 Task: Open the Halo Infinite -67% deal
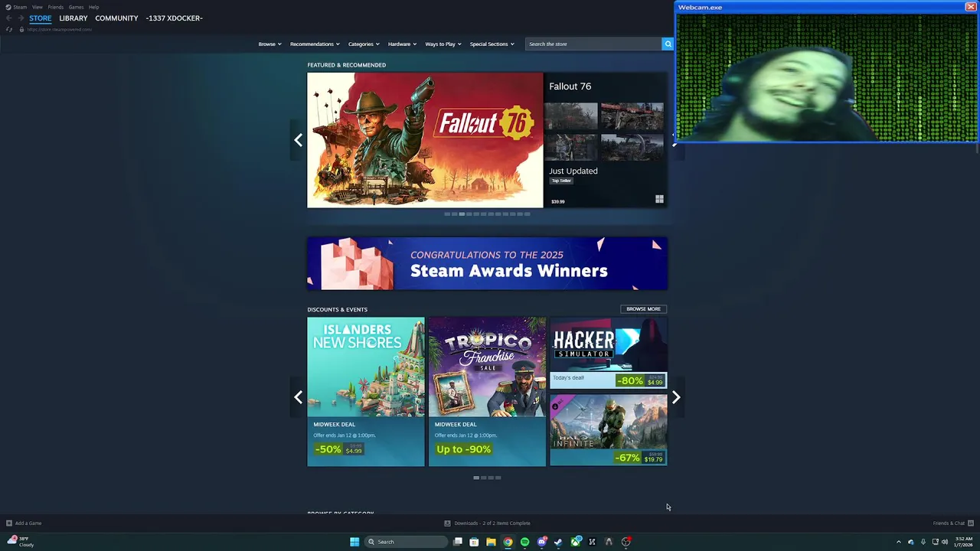(x=609, y=430)
